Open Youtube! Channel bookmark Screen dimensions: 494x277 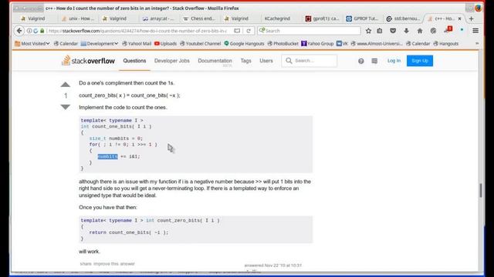(201, 44)
